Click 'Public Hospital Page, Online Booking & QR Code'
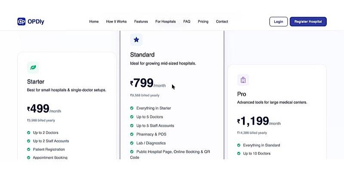The width and height of the screenshot is (344, 172). [170, 154]
